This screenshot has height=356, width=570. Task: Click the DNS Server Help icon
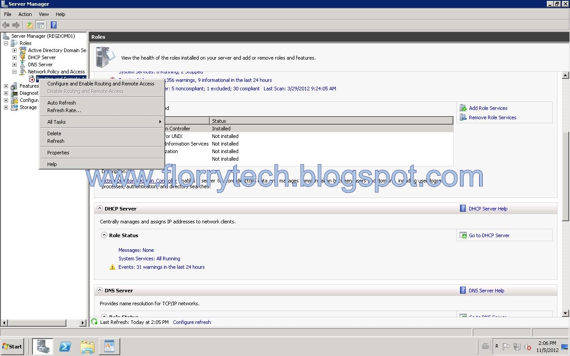[463, 291]
